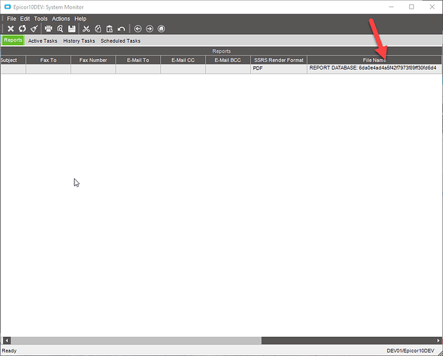This screenshot has width=443, height=356.
Task: Click the E-Mail CC column header
Action: point(183,60)
